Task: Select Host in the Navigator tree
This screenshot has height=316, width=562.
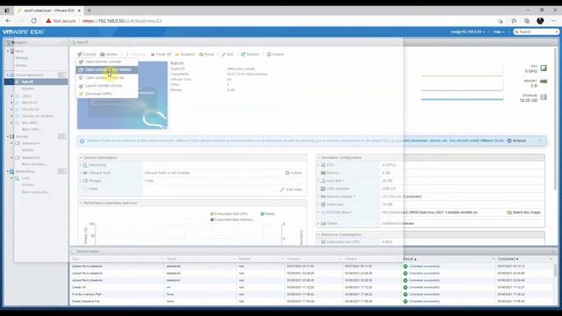Action: pos(19,51)
